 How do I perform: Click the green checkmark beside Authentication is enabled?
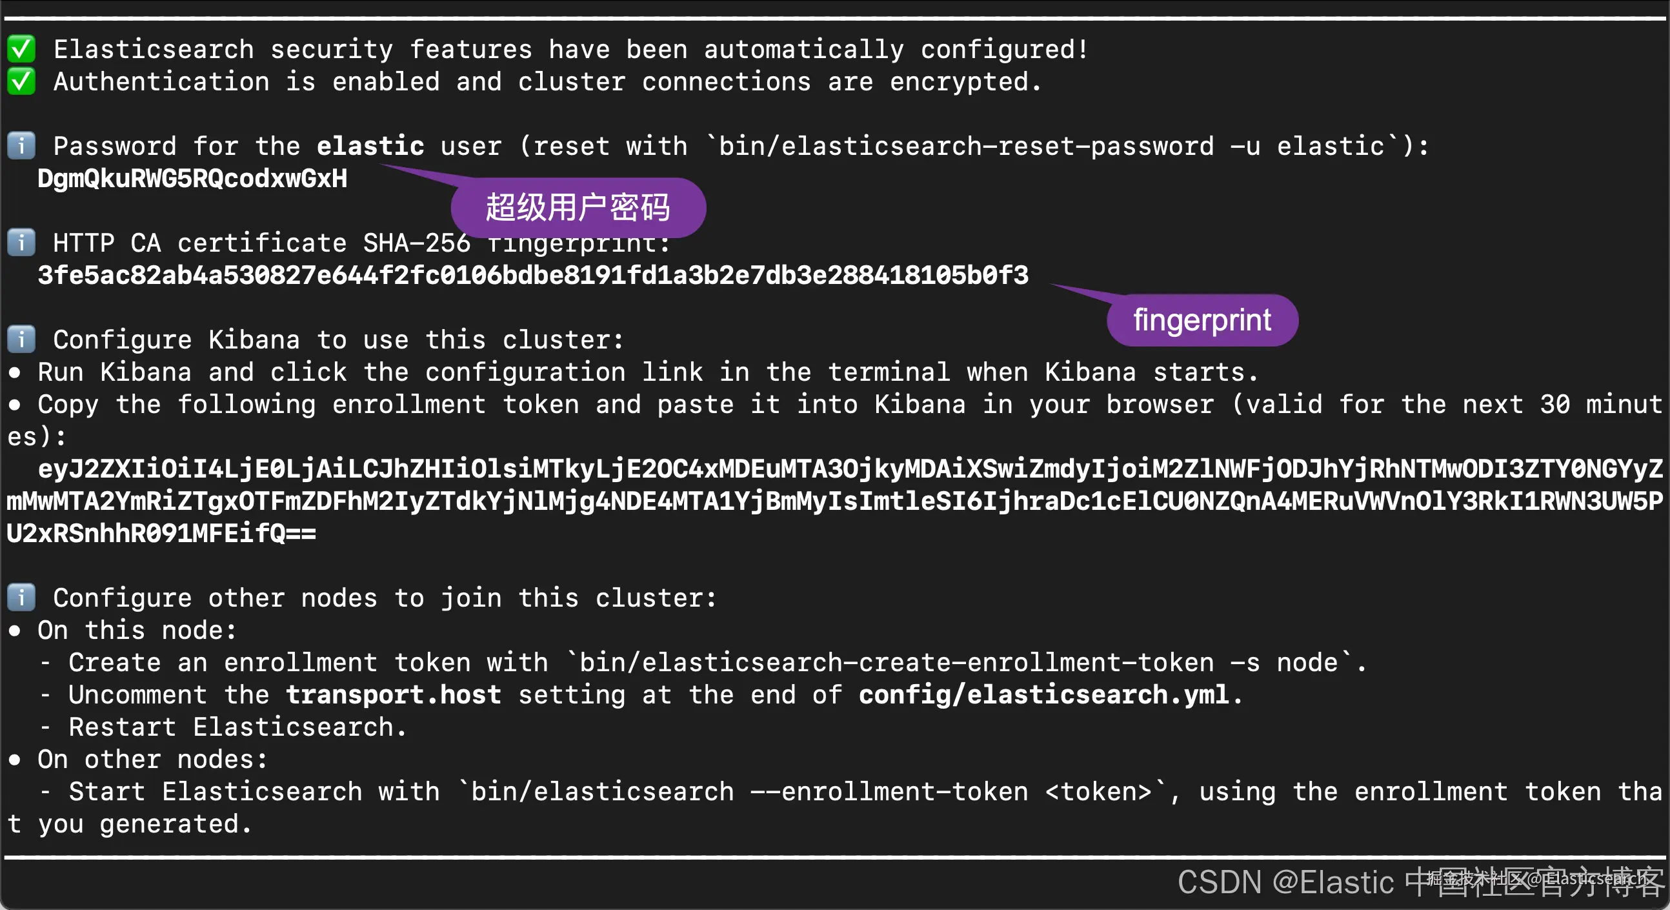pyautogui.click(x=21, y=82)
